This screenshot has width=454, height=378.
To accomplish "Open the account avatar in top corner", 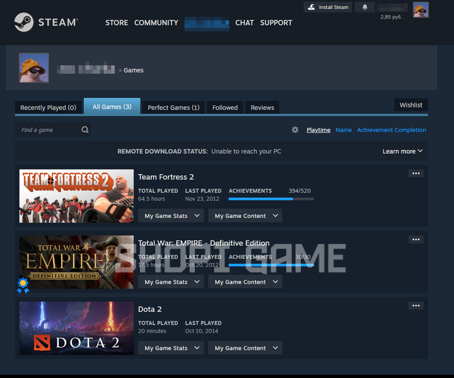I will [421, 10].
